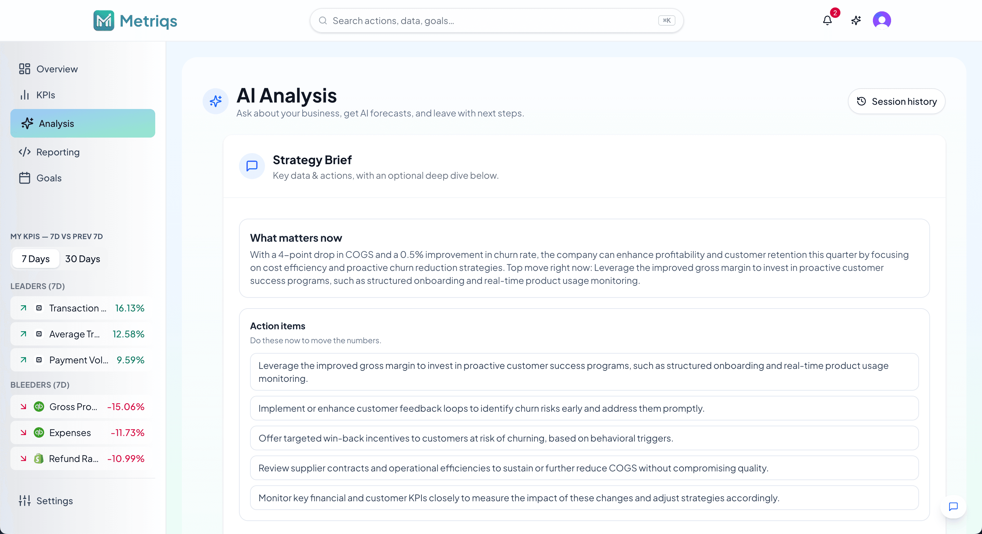Image resolution: width=982 pixels, height=534 pixels.
Task: Open the floating chat bubble icon
Action: tap(953, 506)
